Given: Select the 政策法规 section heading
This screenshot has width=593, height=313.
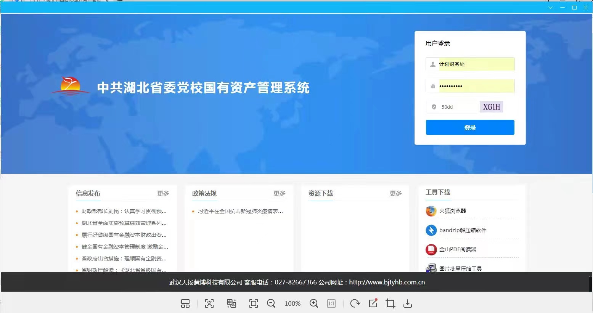Looking at the screenshot, I should pyautogui.click(x=204, y=193).
